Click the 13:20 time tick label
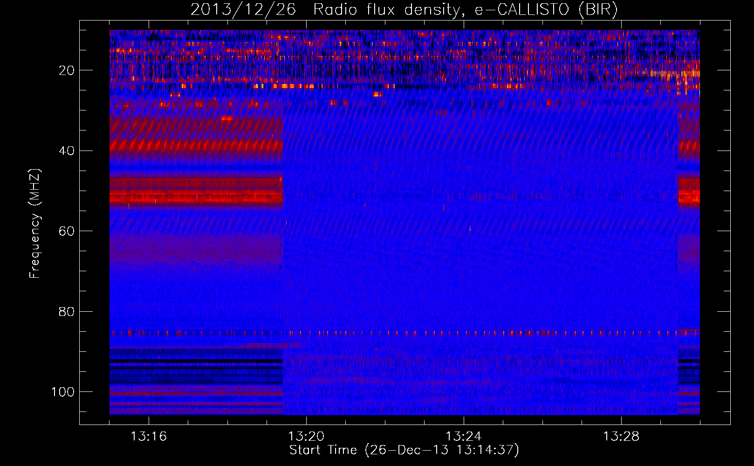This screenshot has width=754, height=466. [306, 437]
